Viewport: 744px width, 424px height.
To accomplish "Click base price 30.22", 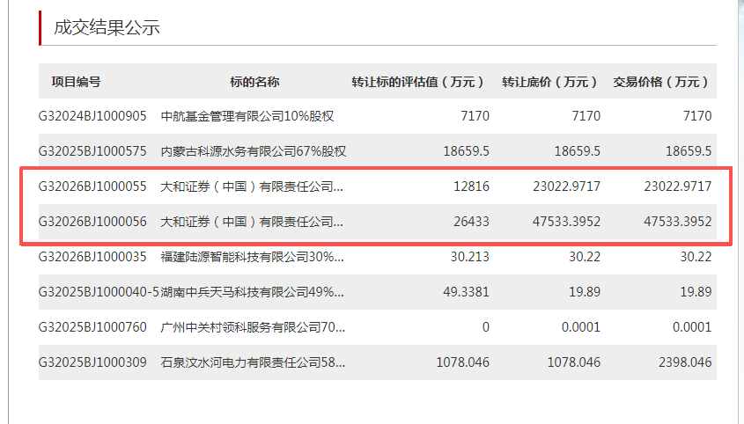I will tap(585, 257).
